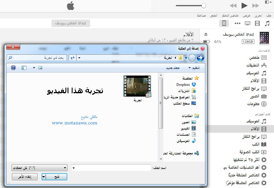
Task: Click the iPad device thumbnail image
Action: pyautogui.click(x=264, y=38)
